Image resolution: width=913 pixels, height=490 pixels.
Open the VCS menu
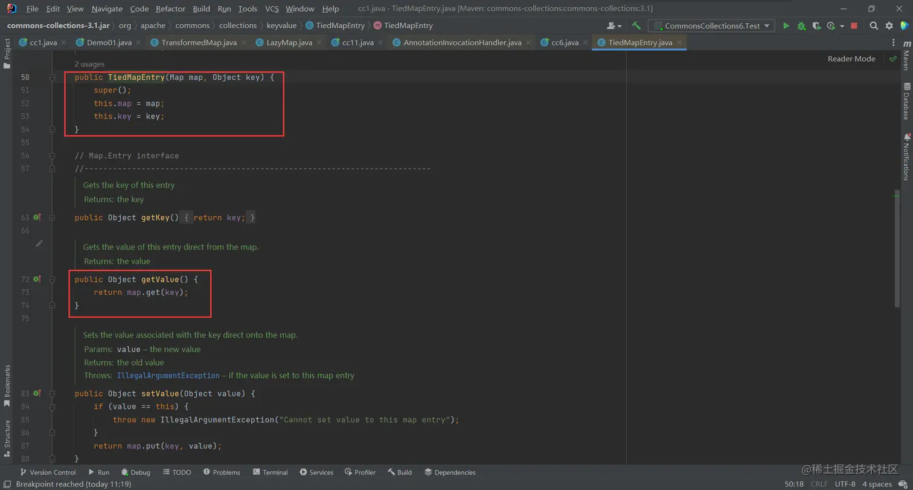click(x=272, y=8)
